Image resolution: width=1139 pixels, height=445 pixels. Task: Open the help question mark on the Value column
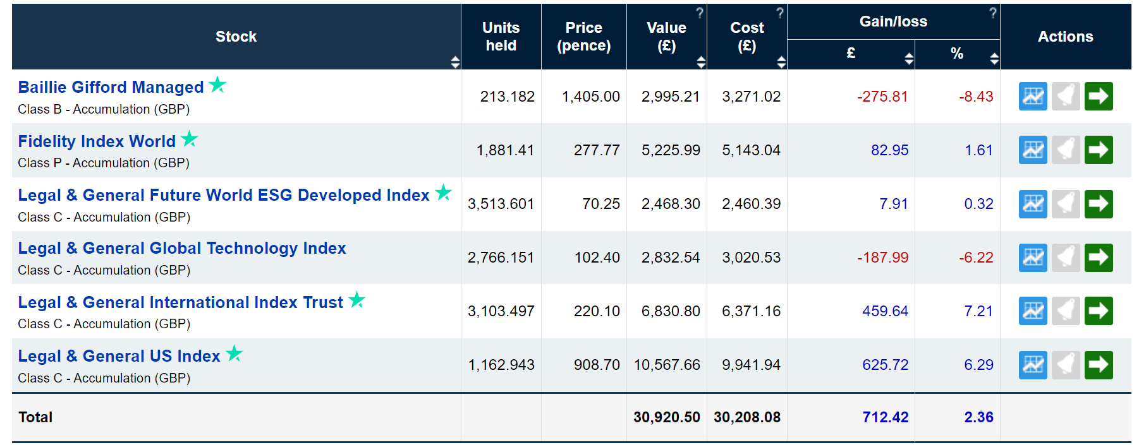pyautogui.click(x=700, y=13)
